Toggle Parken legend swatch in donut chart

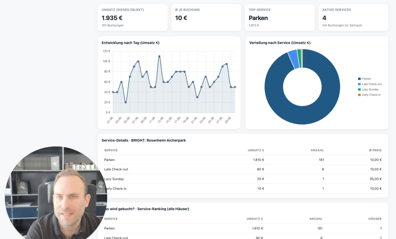(x=359, y=79)
